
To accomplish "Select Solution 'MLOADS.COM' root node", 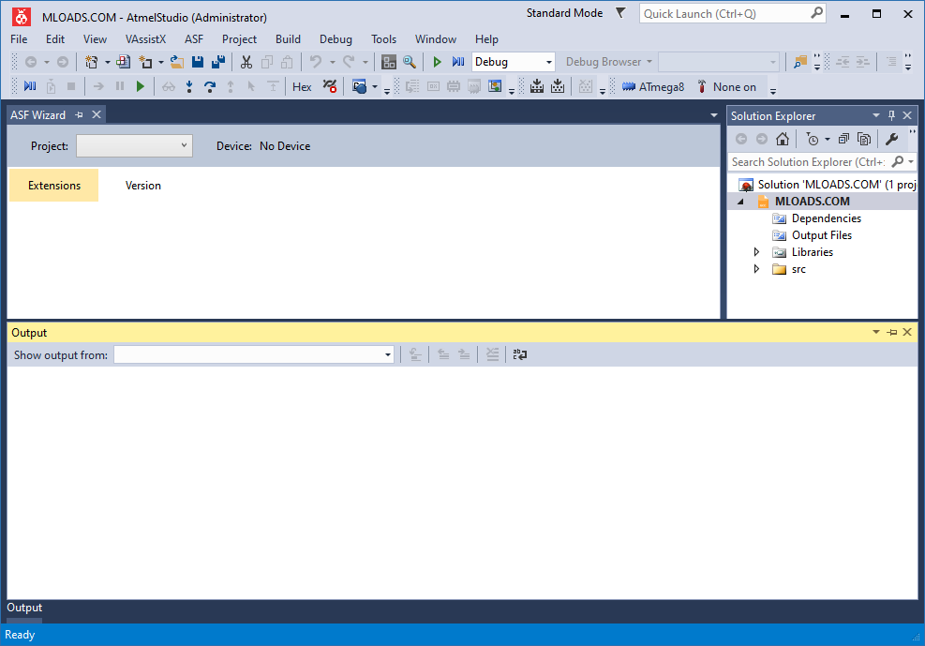I will [828, 185].
